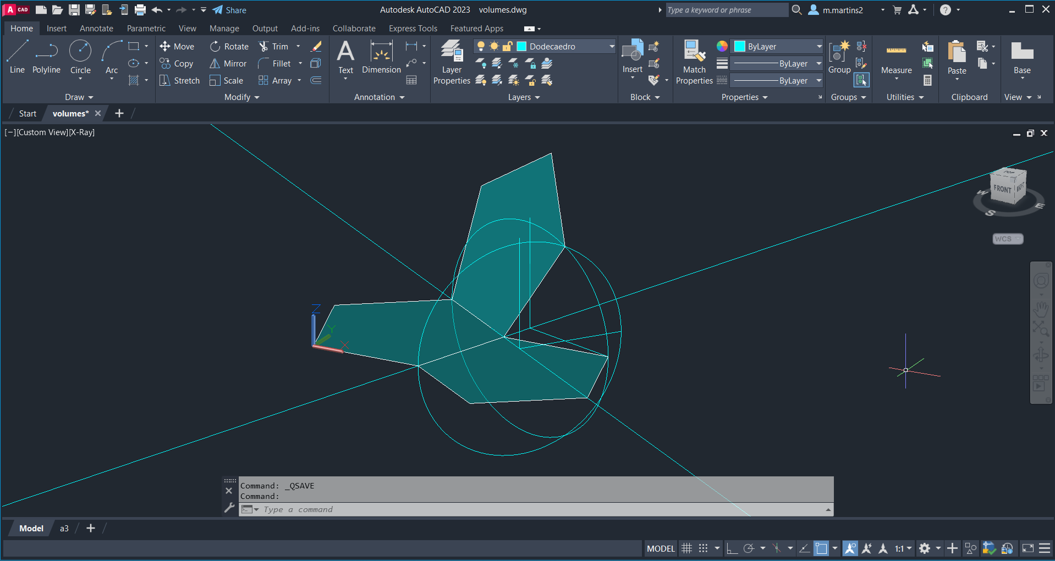
Task: Click the Share button
Action: pos(229,10)
